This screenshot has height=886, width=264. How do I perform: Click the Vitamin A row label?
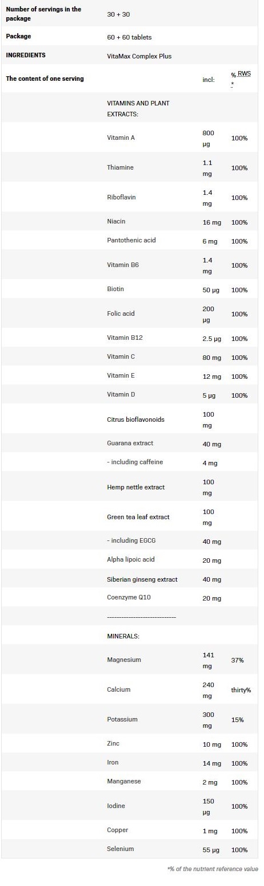pos(121,138)
